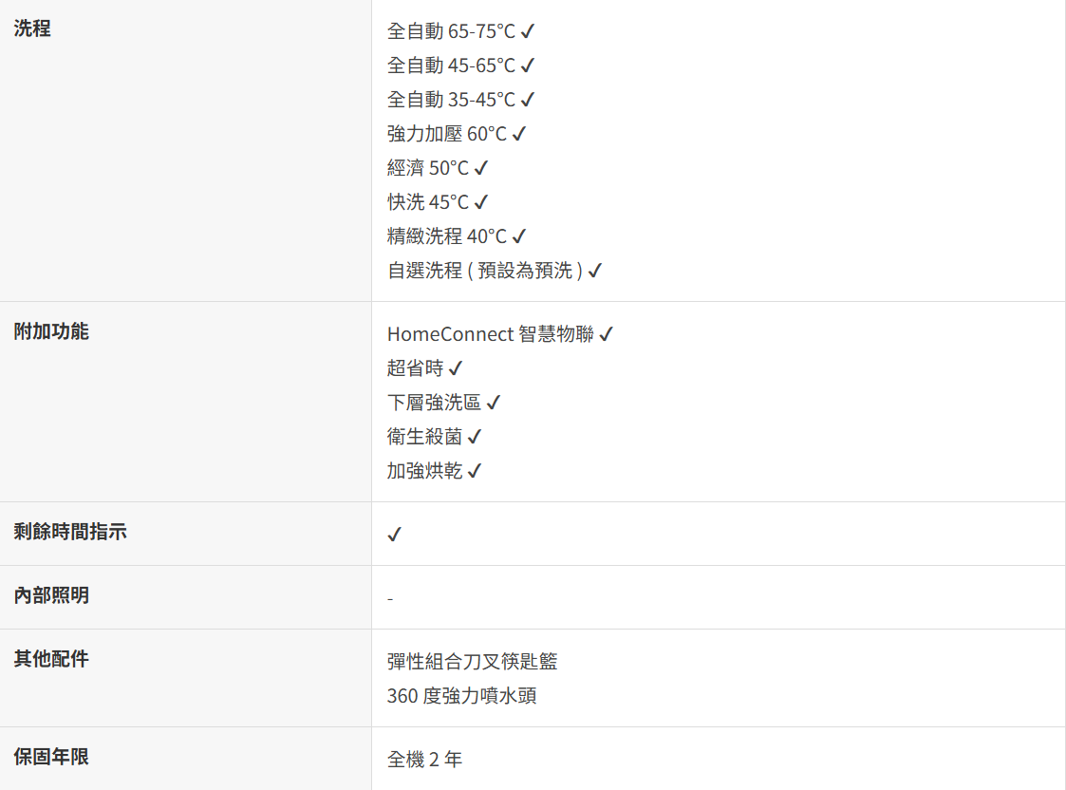Screen dimensions: 1066x790
Task: Click the 其他配件 row header
Action: [51, 659]
